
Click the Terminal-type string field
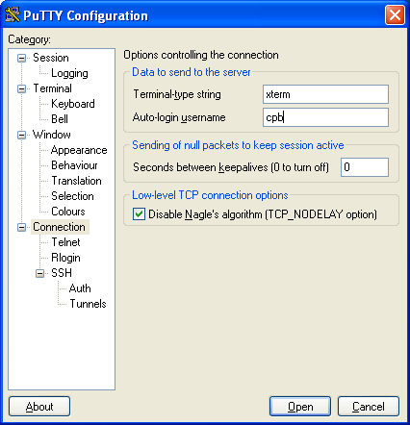click(x=325, y=94)
